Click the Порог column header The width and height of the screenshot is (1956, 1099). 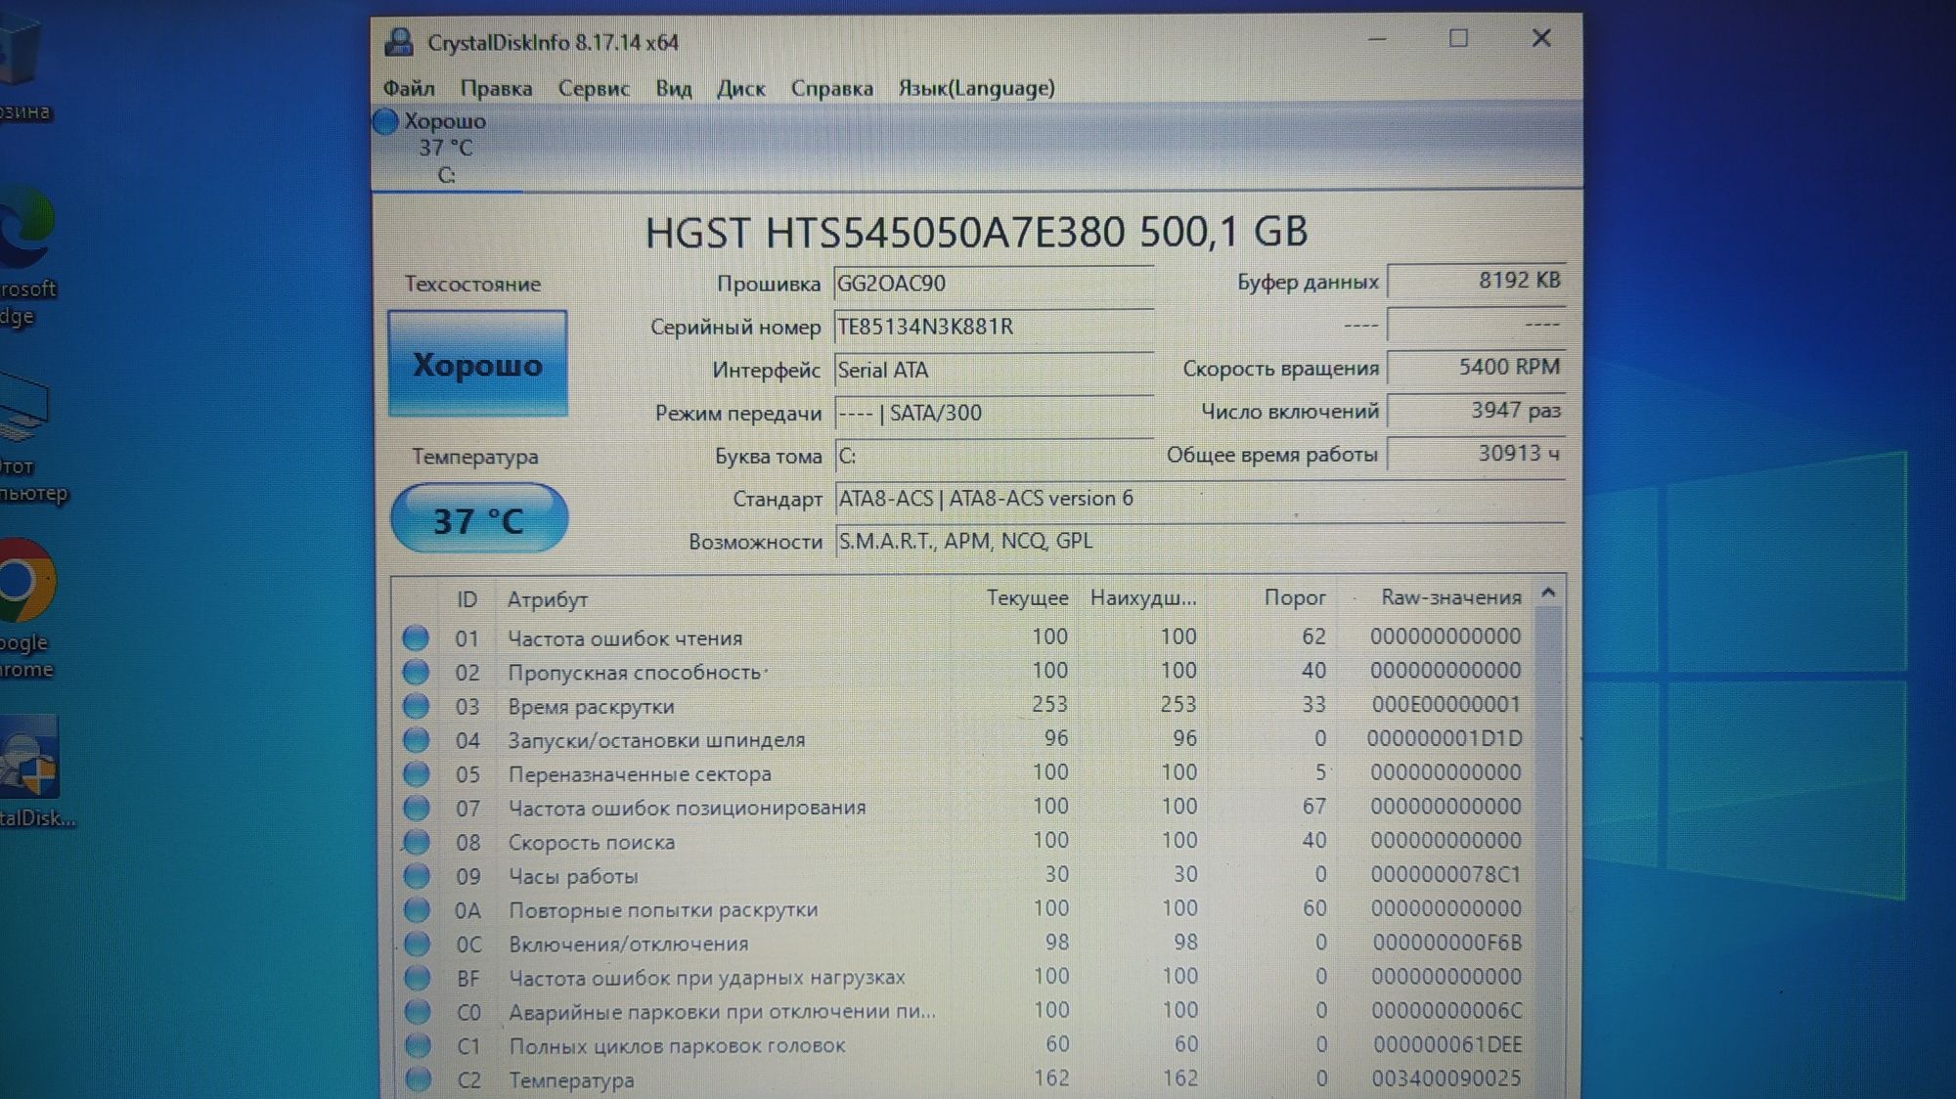[1295, 597]
